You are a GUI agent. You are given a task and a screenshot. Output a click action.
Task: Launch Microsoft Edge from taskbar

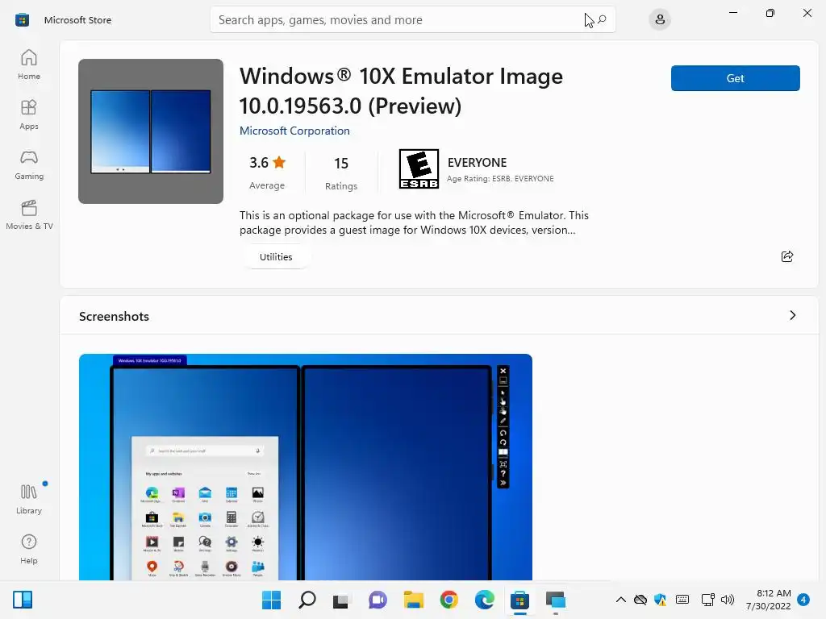484,600
